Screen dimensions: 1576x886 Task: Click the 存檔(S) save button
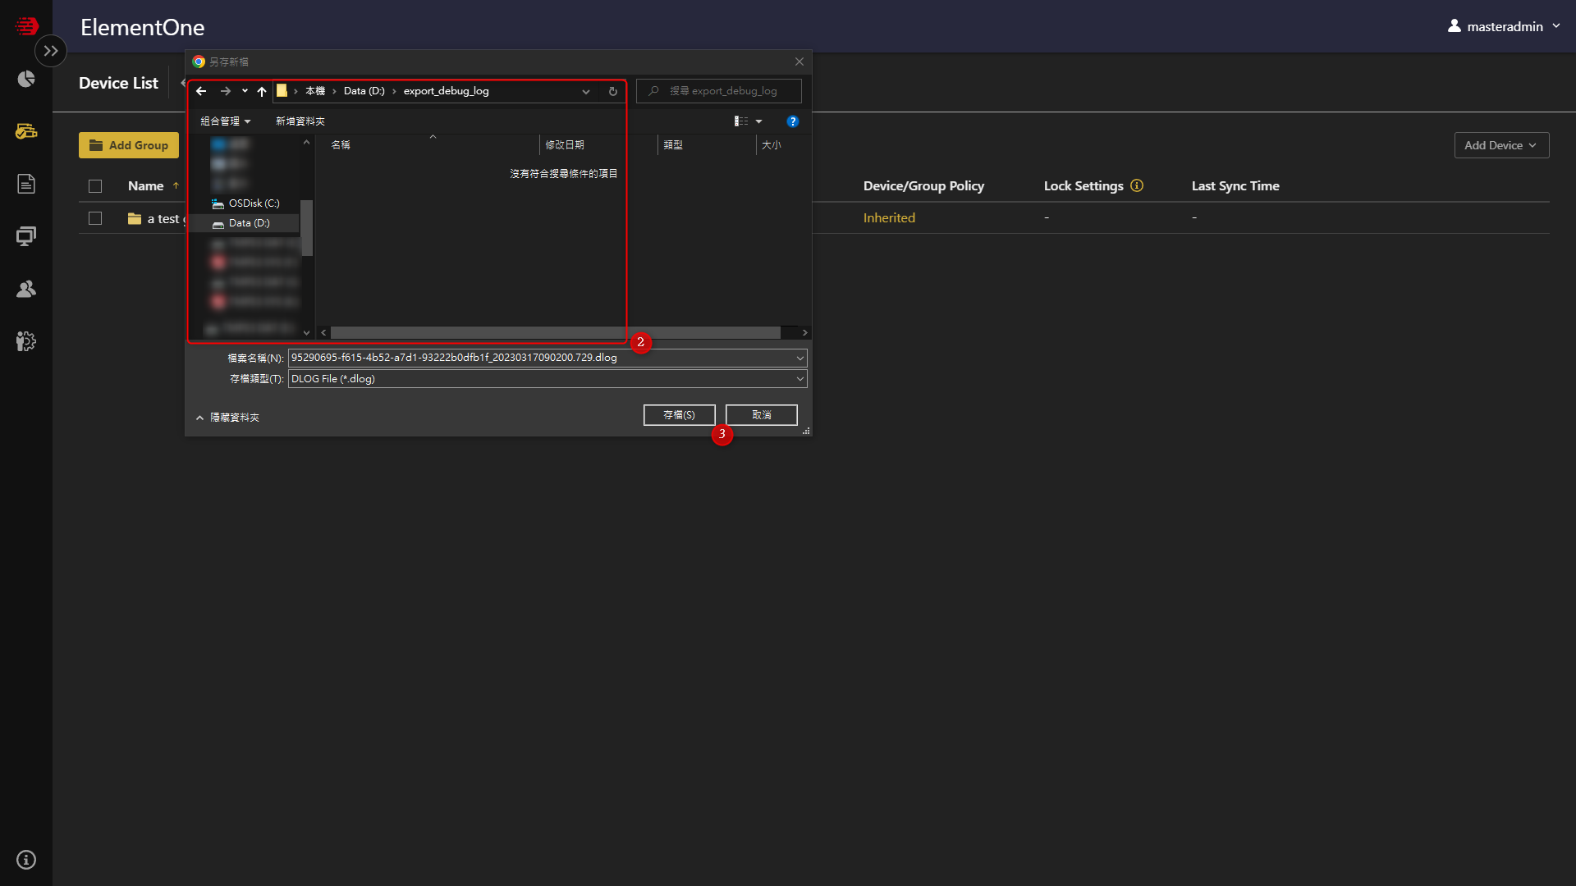pyautogui.click(x=679, y=415)
